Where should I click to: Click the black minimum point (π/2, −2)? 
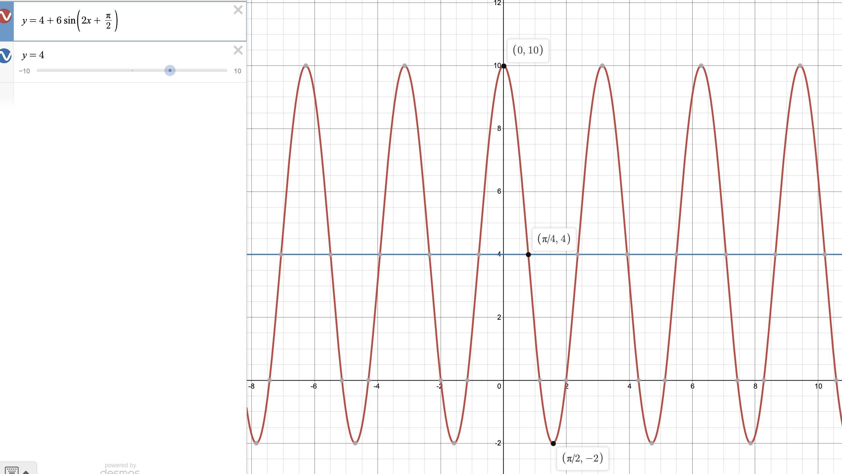click(553, 443)
